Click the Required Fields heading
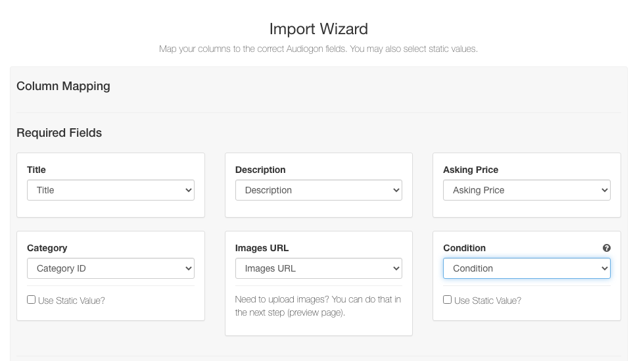The height and width of the screenshot is (361, 635). (x=59, y=133)
